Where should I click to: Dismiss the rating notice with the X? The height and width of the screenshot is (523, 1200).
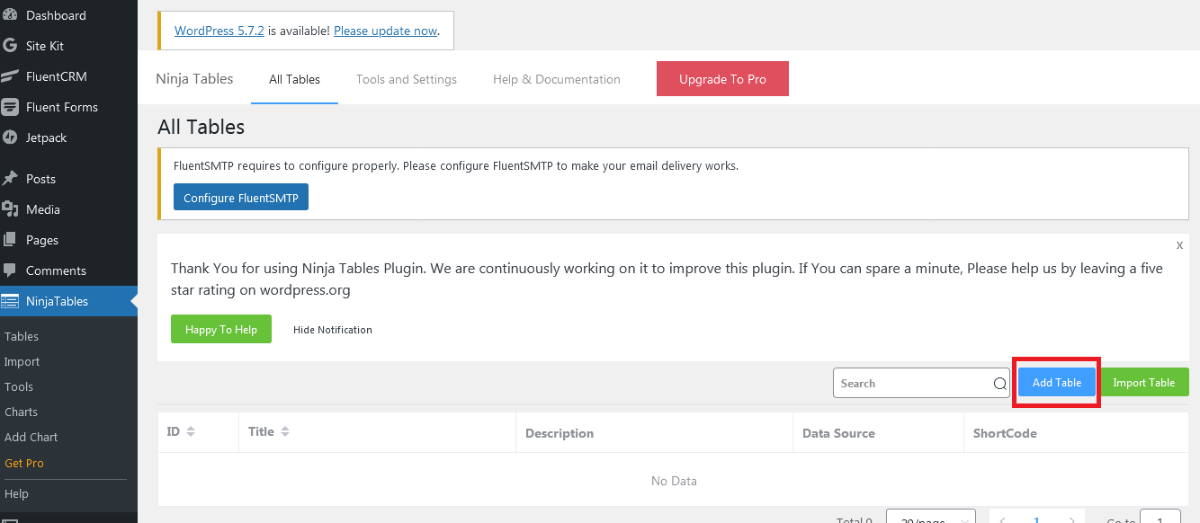point(1179,244)
